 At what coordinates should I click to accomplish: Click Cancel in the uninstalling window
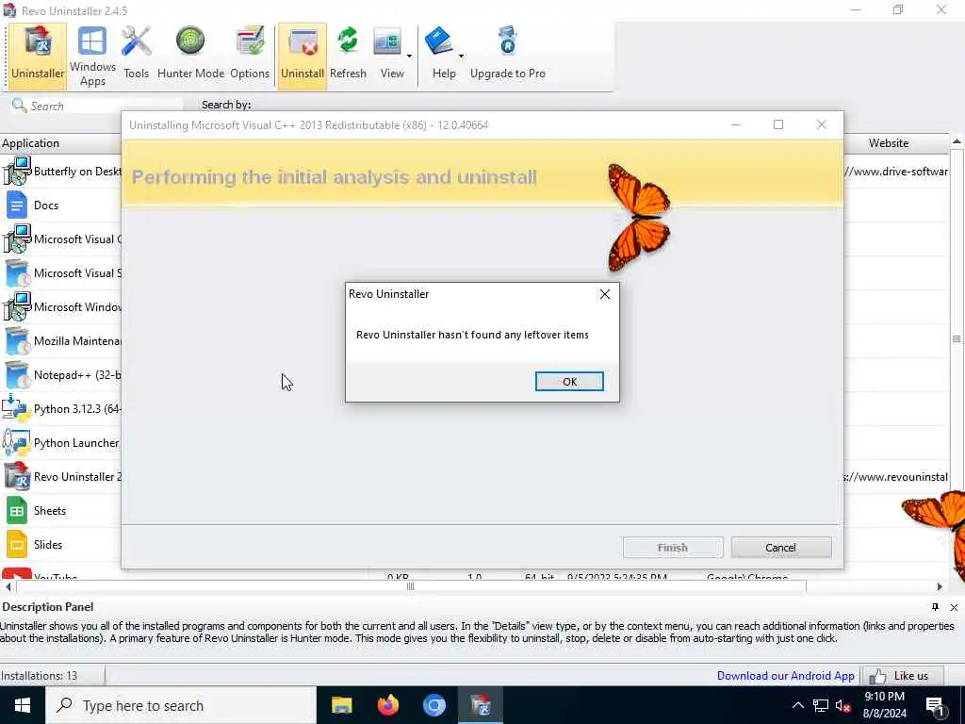coord(780,548)
